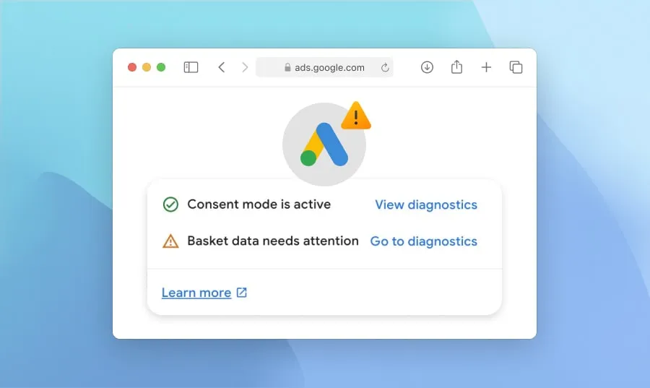The image size is (650, 388).
Task: Click the orange warning badge on the logo
Action: 356,116
